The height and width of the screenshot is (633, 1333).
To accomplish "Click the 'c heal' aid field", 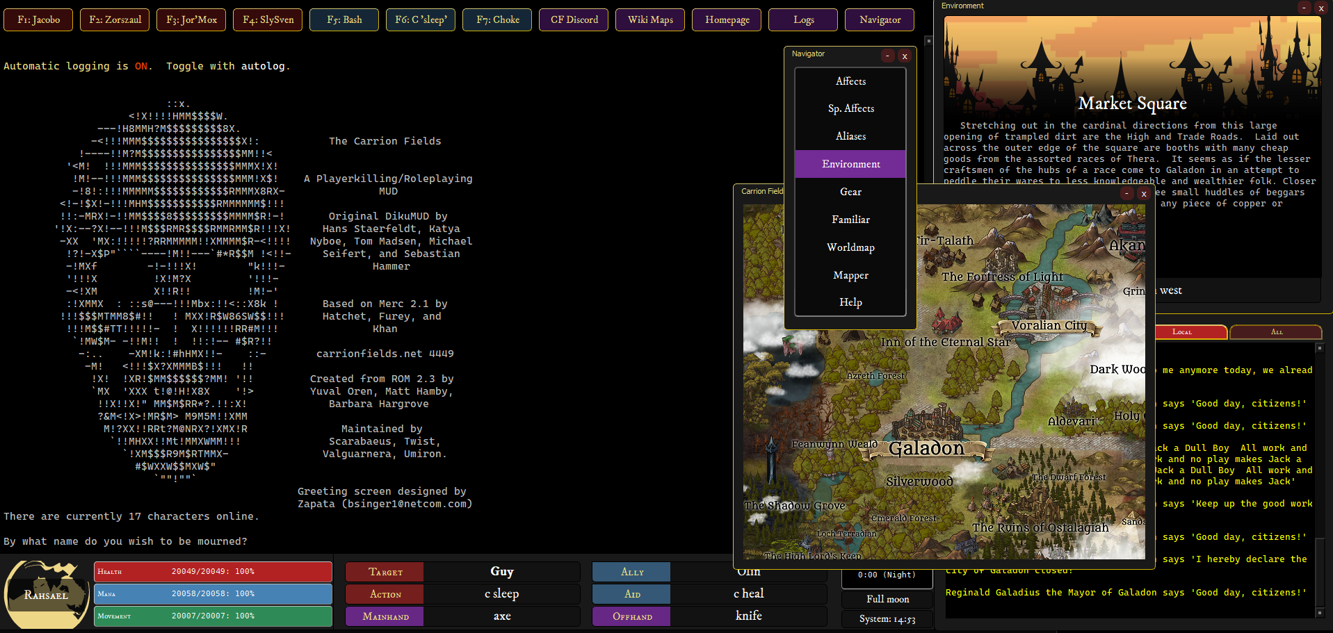I will click(749, 594).
